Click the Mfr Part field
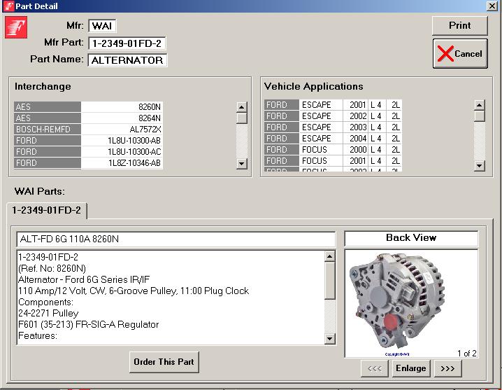The height and width of the screenshot is (390, 502). [127, 43]
